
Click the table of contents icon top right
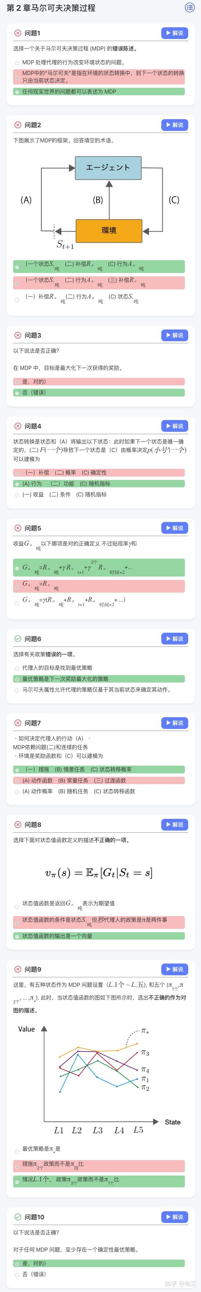(190, 8)
